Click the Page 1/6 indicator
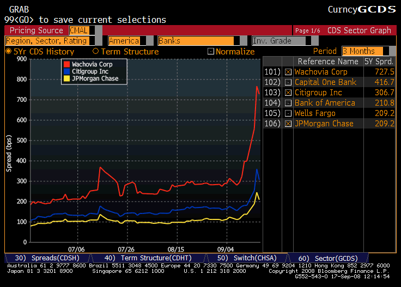The image size is (401, 287). coord(308,30)
